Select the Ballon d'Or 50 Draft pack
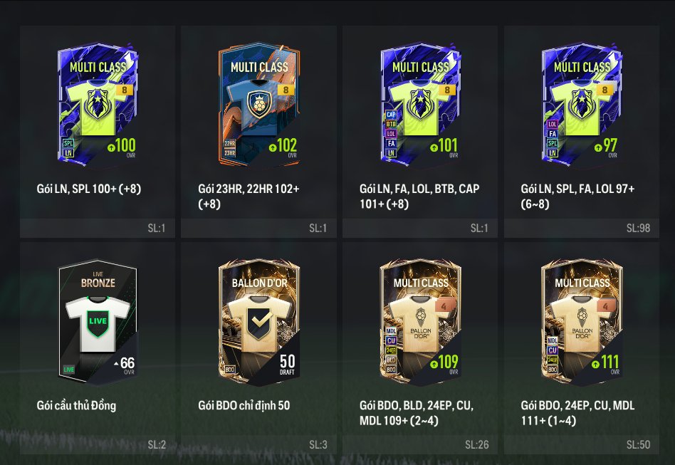This screenshot has height=465, width=675. (x=258, y=322)
